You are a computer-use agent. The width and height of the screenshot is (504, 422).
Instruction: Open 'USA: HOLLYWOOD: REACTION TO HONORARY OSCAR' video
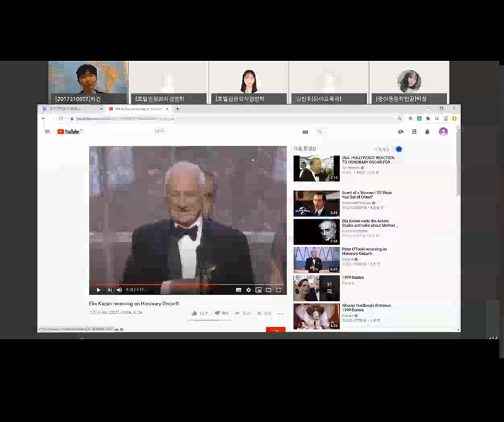click(368, 160)
